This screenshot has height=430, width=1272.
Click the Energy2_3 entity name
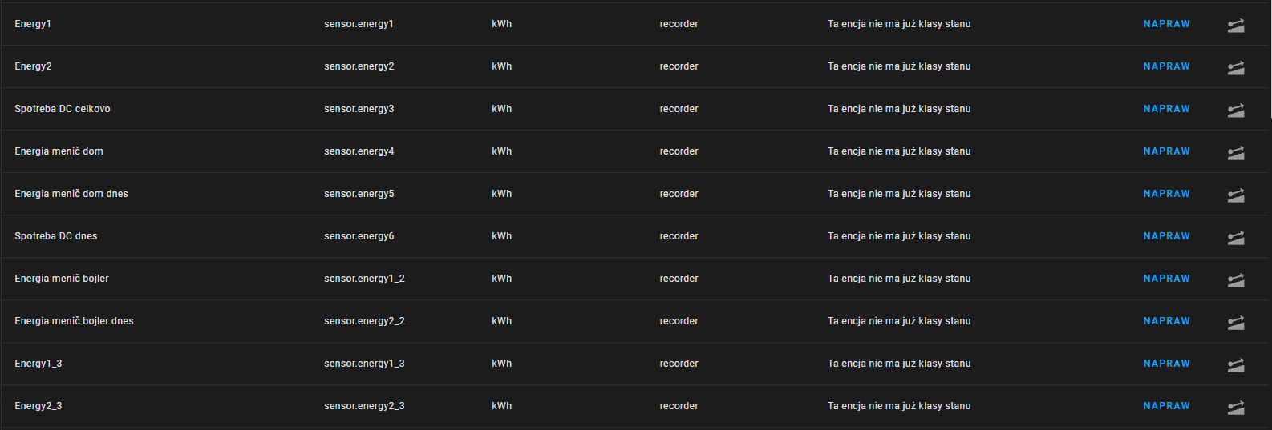pos(38,406)
